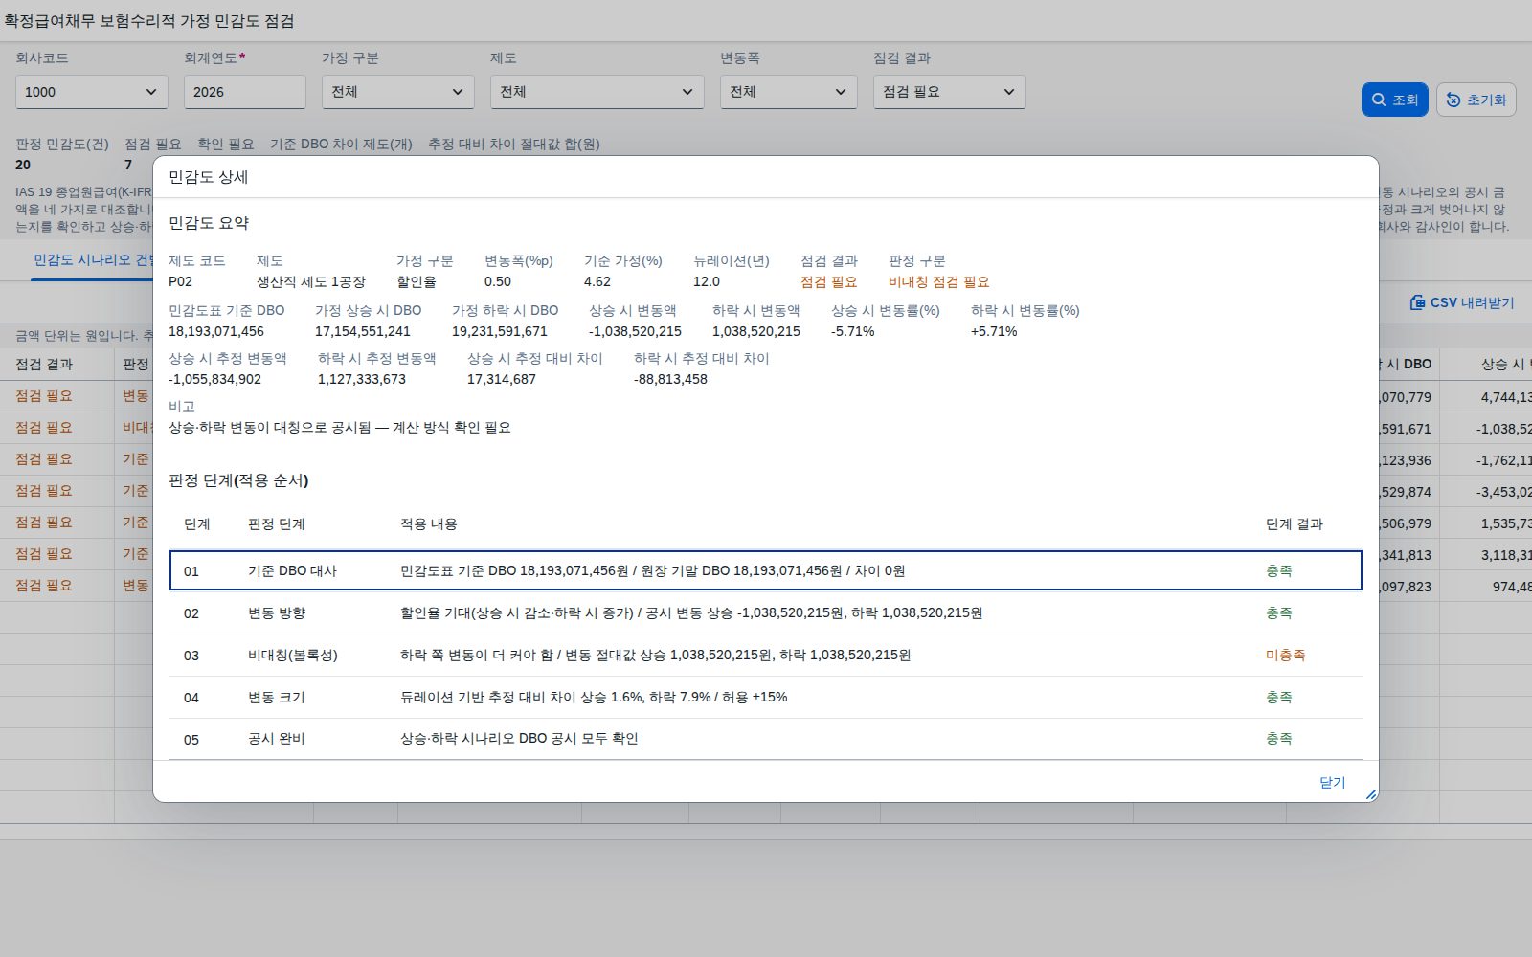Click the 비고 remark about 대칭으로 공시됨
1532x957 pixels.
[x=340, y=427]
